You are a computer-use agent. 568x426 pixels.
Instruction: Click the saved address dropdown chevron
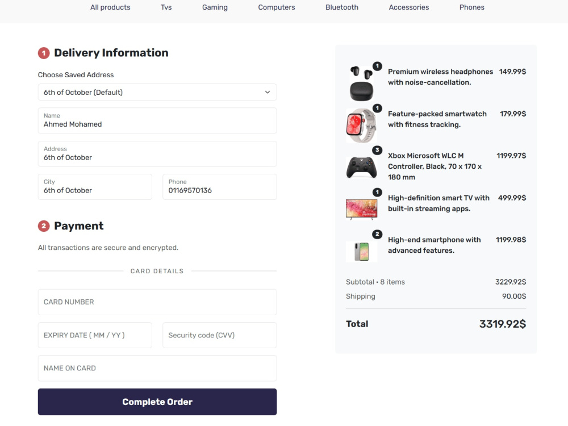tap(268, 92)
